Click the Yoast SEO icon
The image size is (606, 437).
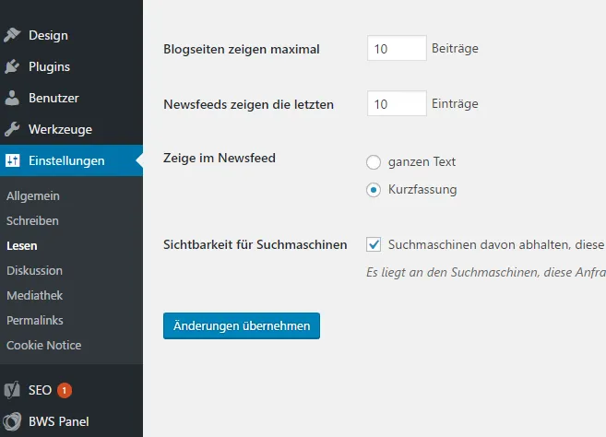click(12, 390)
